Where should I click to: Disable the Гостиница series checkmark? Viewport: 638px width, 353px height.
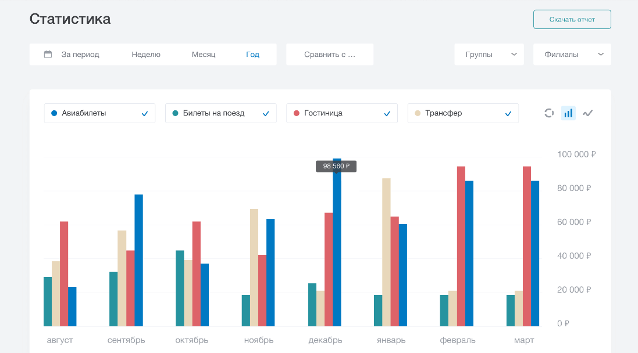point(387,114)
